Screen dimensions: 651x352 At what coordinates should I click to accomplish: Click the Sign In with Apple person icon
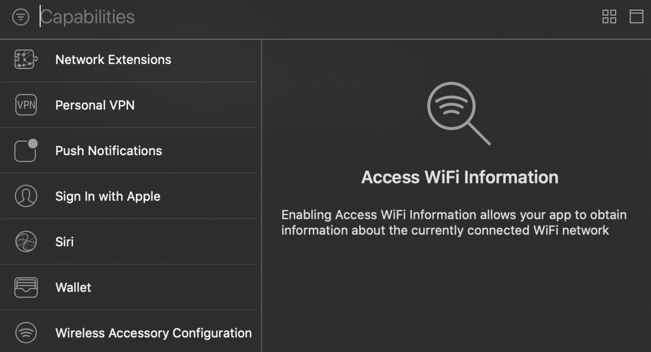[25, 196]
